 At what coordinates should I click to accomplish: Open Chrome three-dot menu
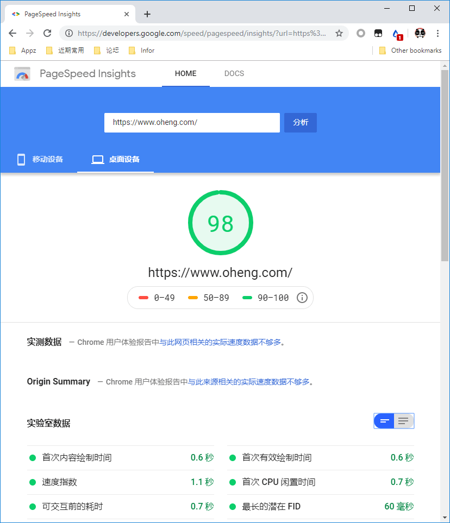pos(437,33)
